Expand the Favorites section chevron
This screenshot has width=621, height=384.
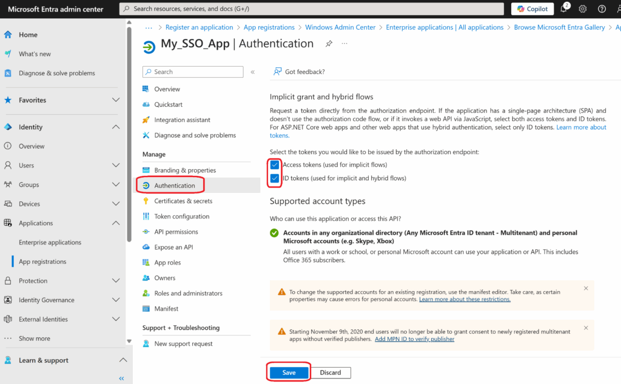(115, 100)
